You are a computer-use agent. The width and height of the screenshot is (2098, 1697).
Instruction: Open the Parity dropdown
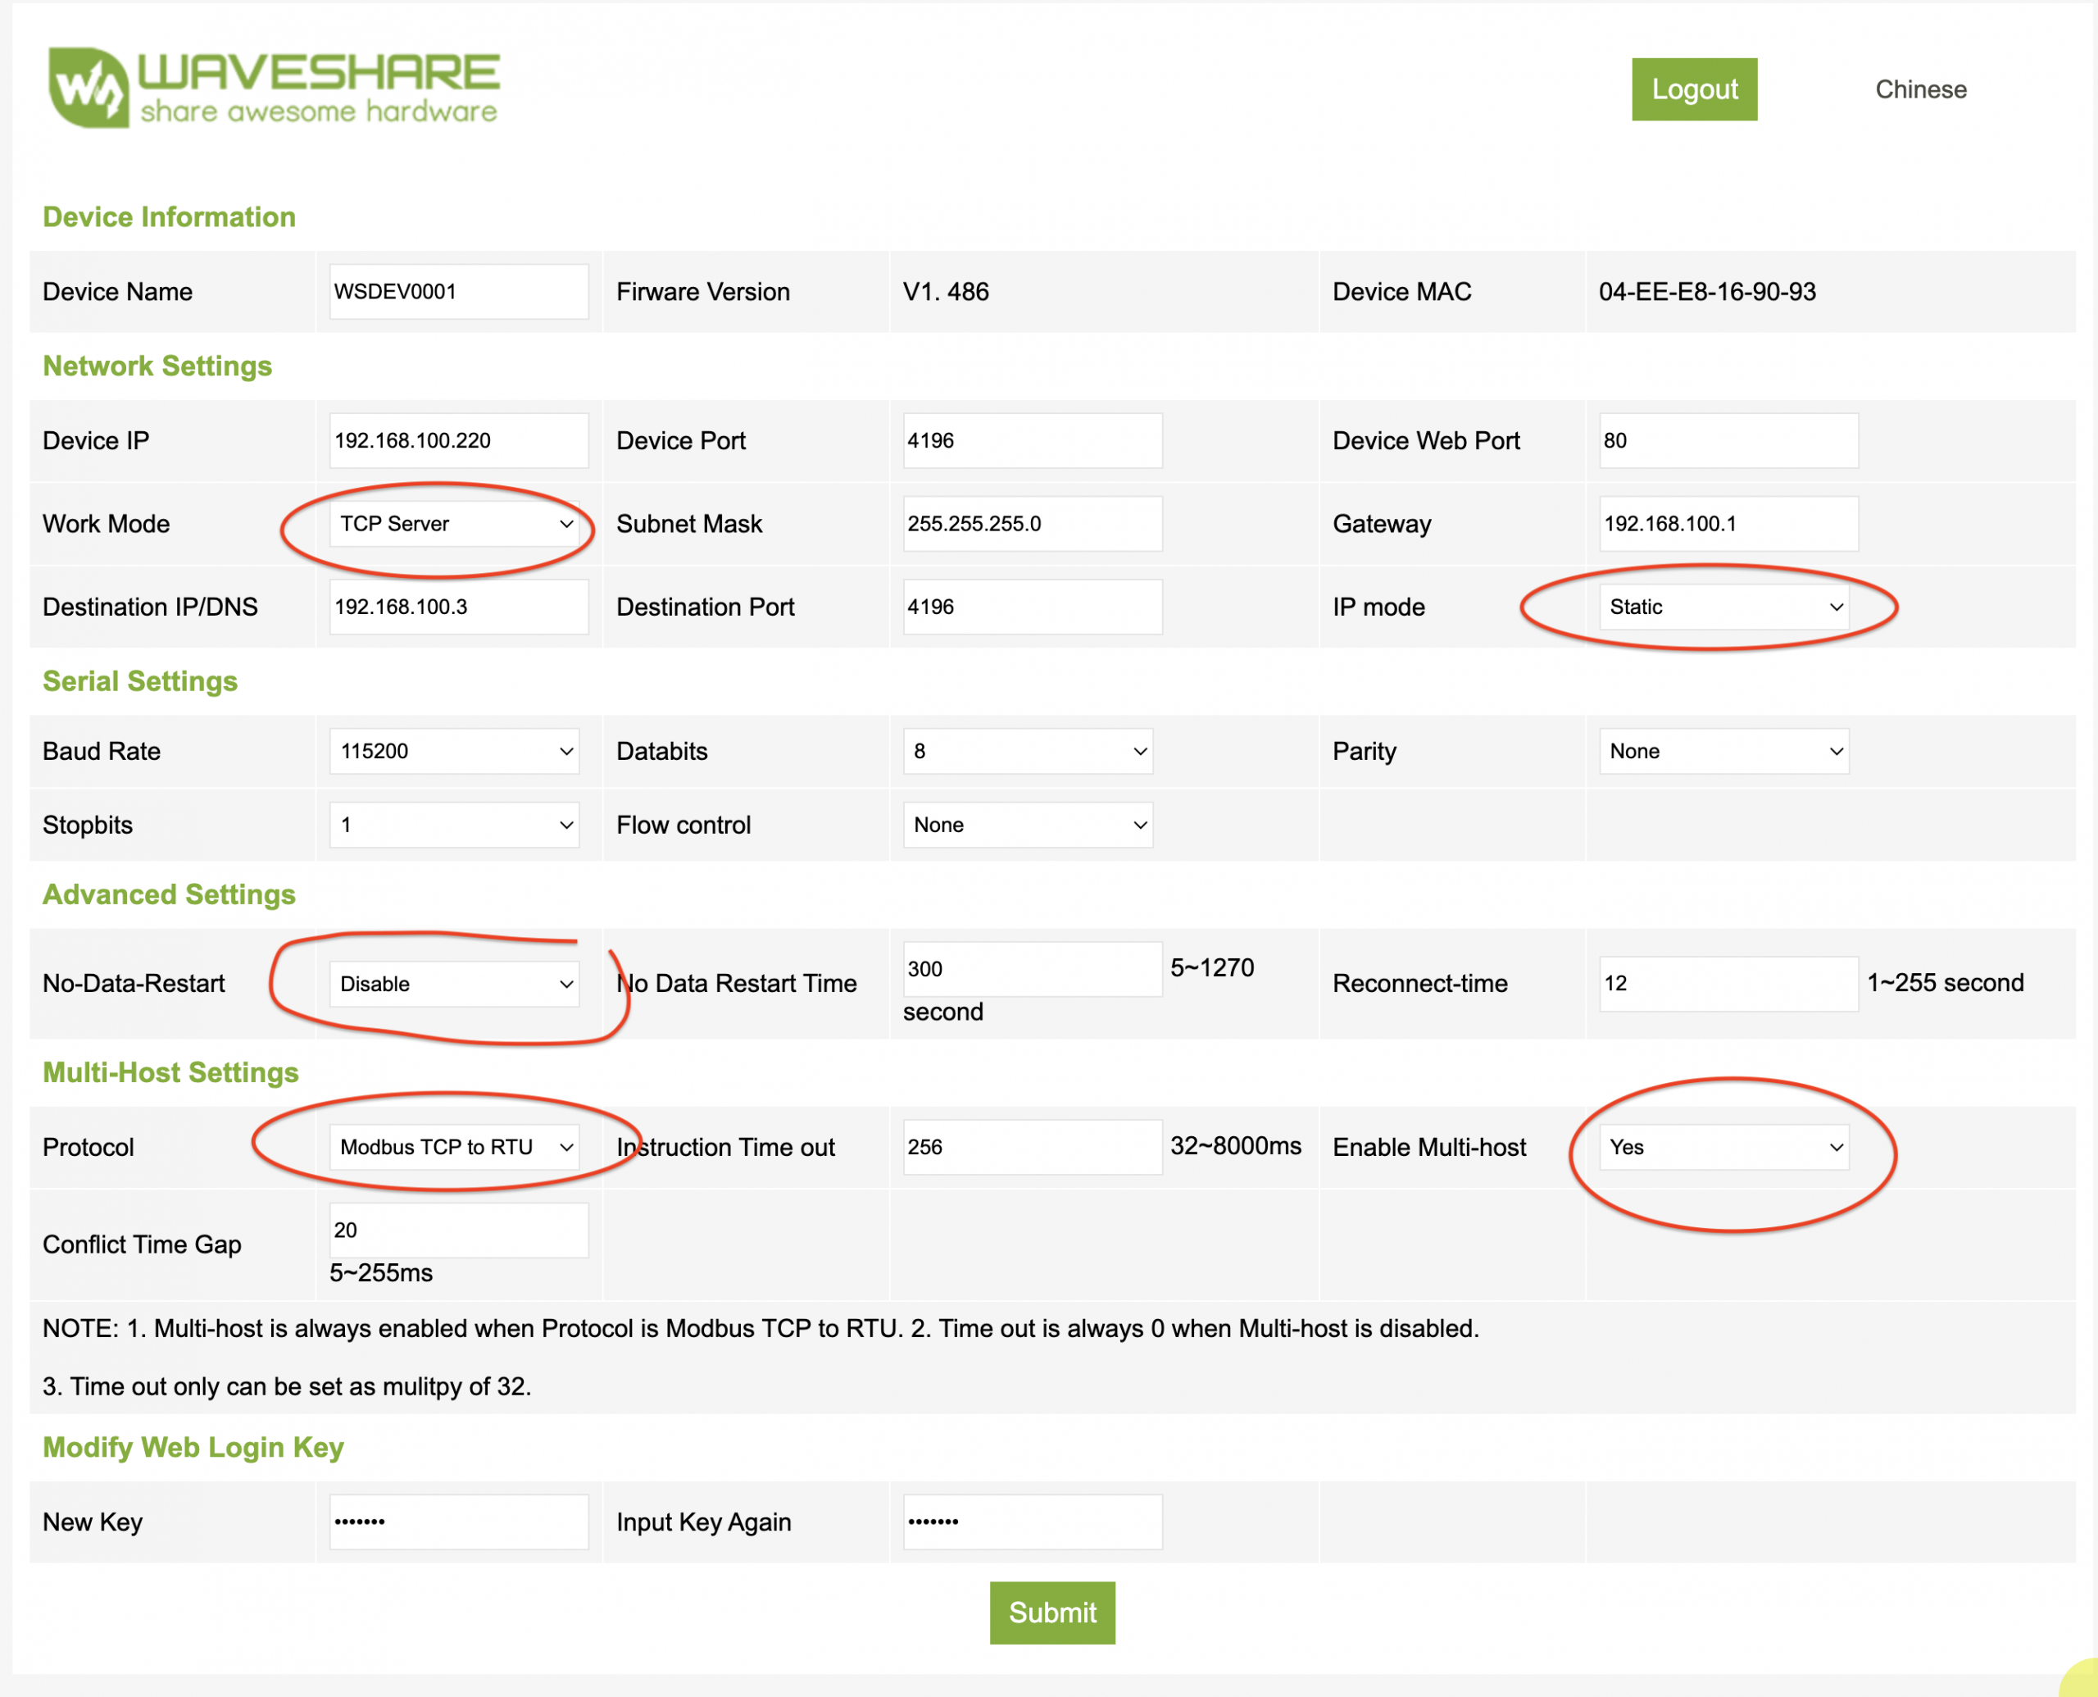[1723, 751]
